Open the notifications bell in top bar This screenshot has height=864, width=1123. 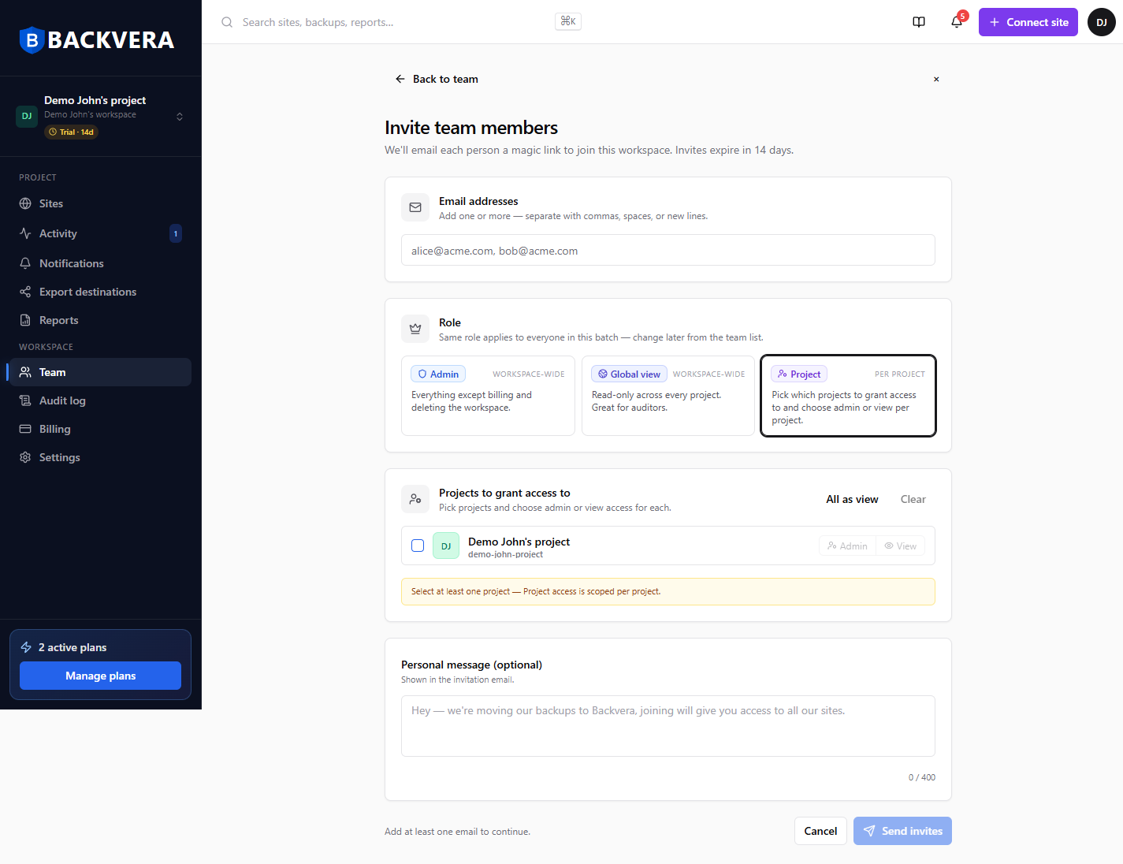(x=957, y=22)
